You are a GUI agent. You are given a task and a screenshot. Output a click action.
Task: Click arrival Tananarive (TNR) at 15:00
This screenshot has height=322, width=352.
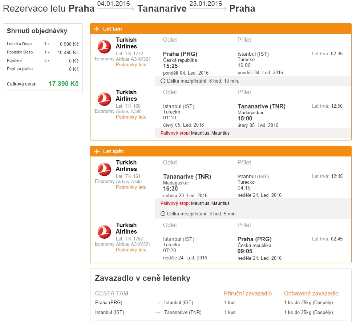pos(262,106)
